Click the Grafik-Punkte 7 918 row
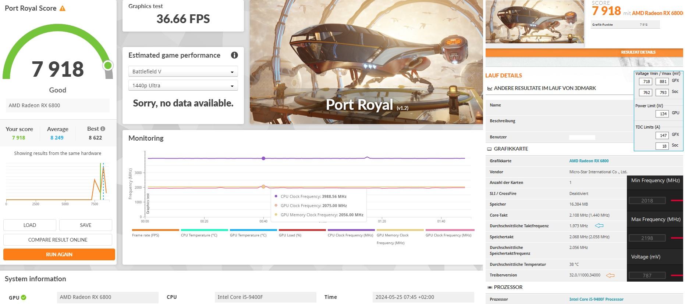The image size is (685, 304). click(x=625, y=25)
